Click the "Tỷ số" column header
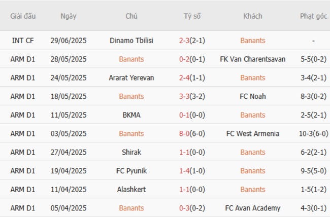The height and width of the screenshot is (217, 330). pyautogui.click(x=192, y=16)
